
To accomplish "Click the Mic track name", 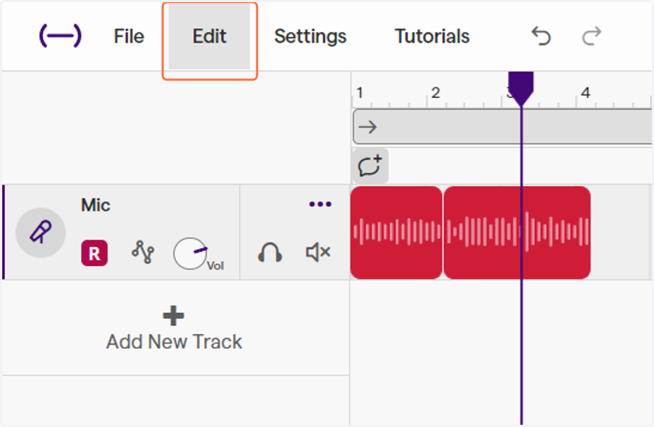I will pos(96,205).
